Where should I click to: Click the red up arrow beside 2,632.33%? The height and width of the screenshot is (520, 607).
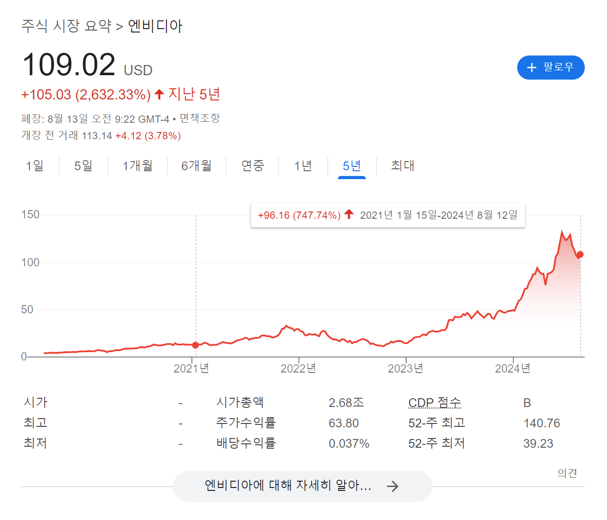[x=159, y=94]
